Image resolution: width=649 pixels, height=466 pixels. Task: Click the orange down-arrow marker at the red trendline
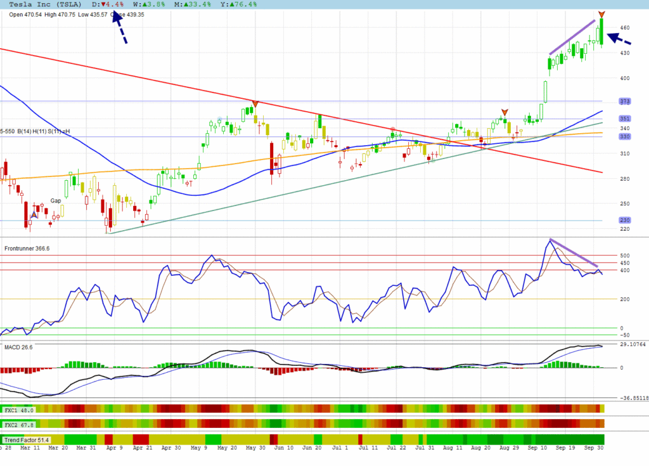coord(255,103)
